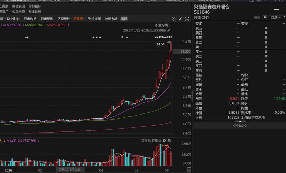Collapse the chart toolbar with the circled up arrow
The width and height of the screenshot is (286, 173).
pyautogui.click(x=174, y=19)
